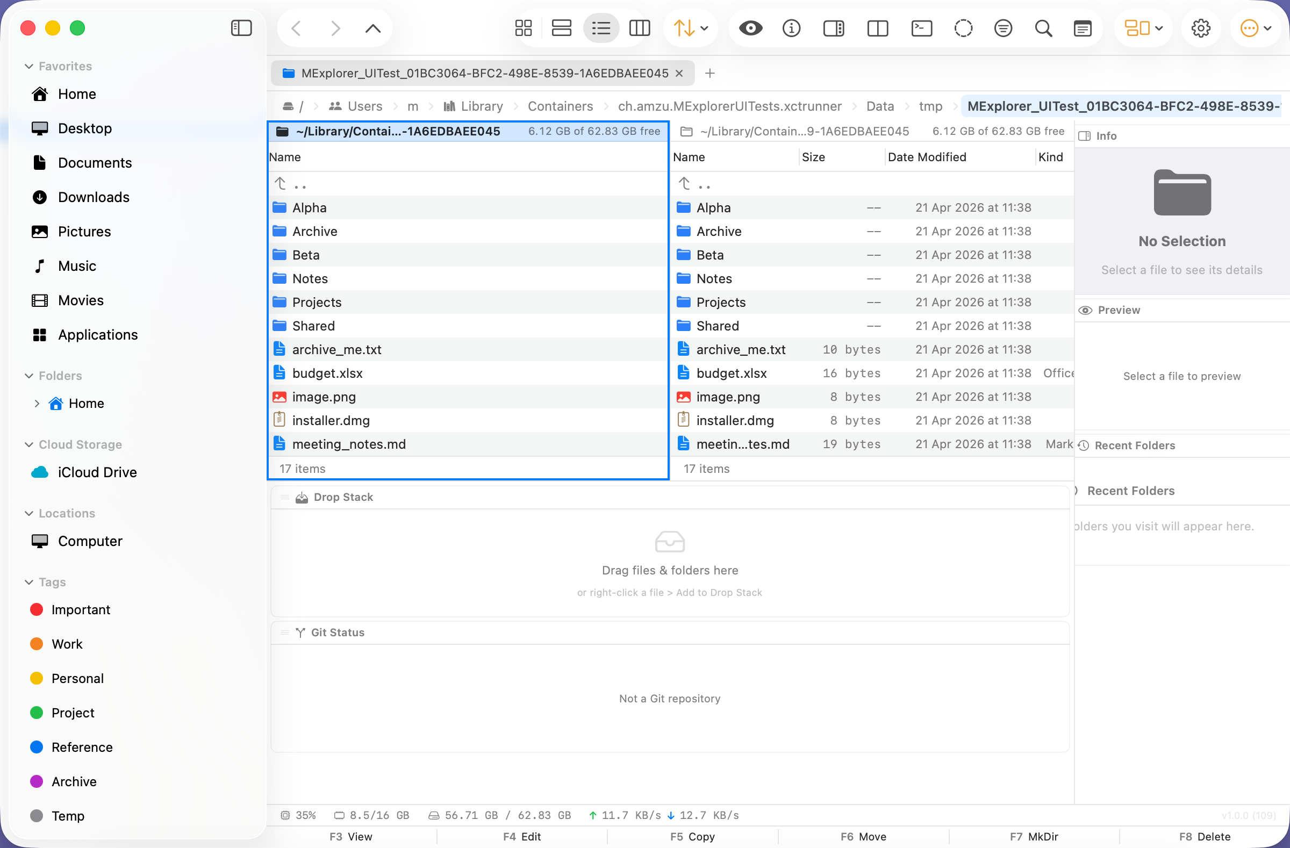1290x848 pixels.
Task: Click the text panel toolbar icon
Action: [x=1083, y=27]
